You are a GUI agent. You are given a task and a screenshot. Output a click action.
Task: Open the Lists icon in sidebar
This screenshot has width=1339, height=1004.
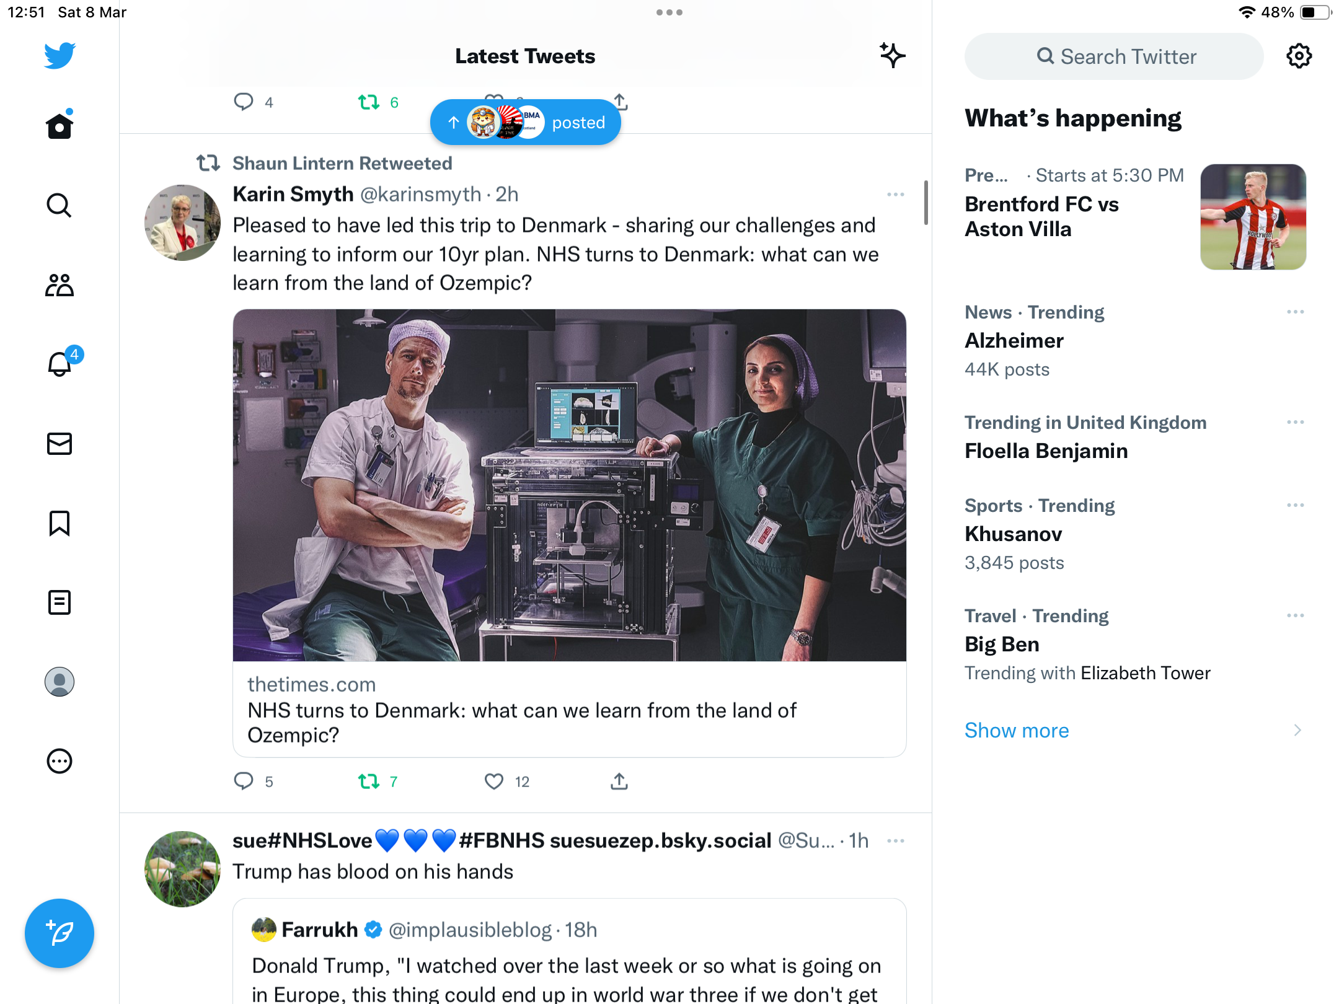(x=60, y=602)
